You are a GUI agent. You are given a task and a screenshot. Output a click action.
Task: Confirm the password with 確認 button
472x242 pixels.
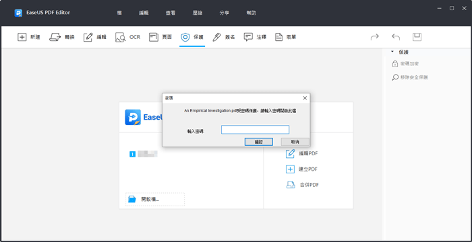258,142
